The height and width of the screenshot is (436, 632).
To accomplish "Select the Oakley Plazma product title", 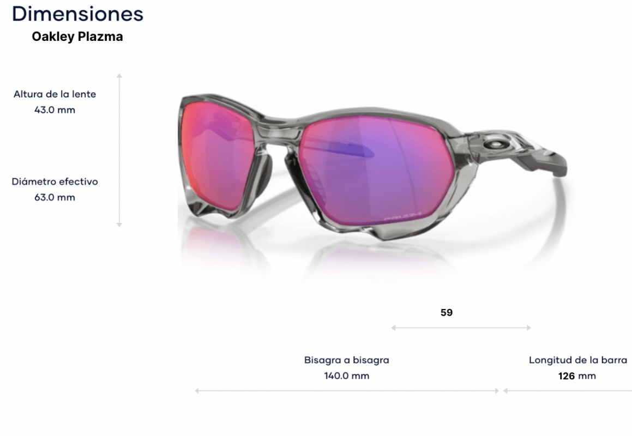I will tap(77, 37).
